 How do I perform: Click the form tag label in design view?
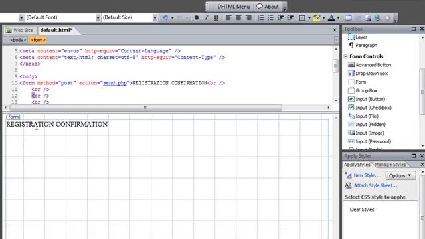pyautogui.click(x=13, y=117)
